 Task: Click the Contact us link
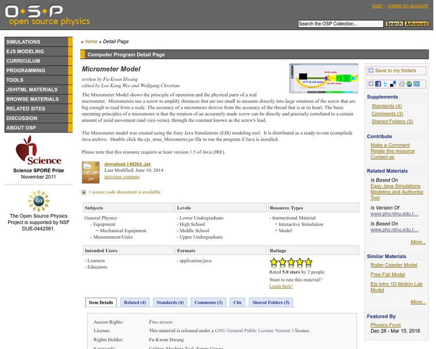[x=382, y=157]
